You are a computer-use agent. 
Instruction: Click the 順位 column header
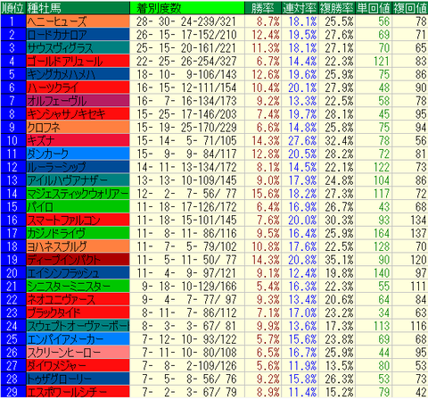click(12, 8)
